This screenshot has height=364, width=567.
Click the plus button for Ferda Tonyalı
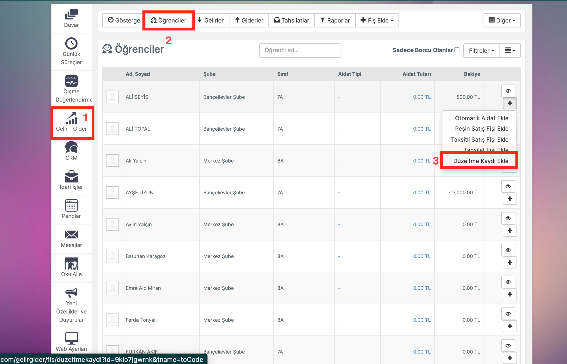tap(510, 326)
